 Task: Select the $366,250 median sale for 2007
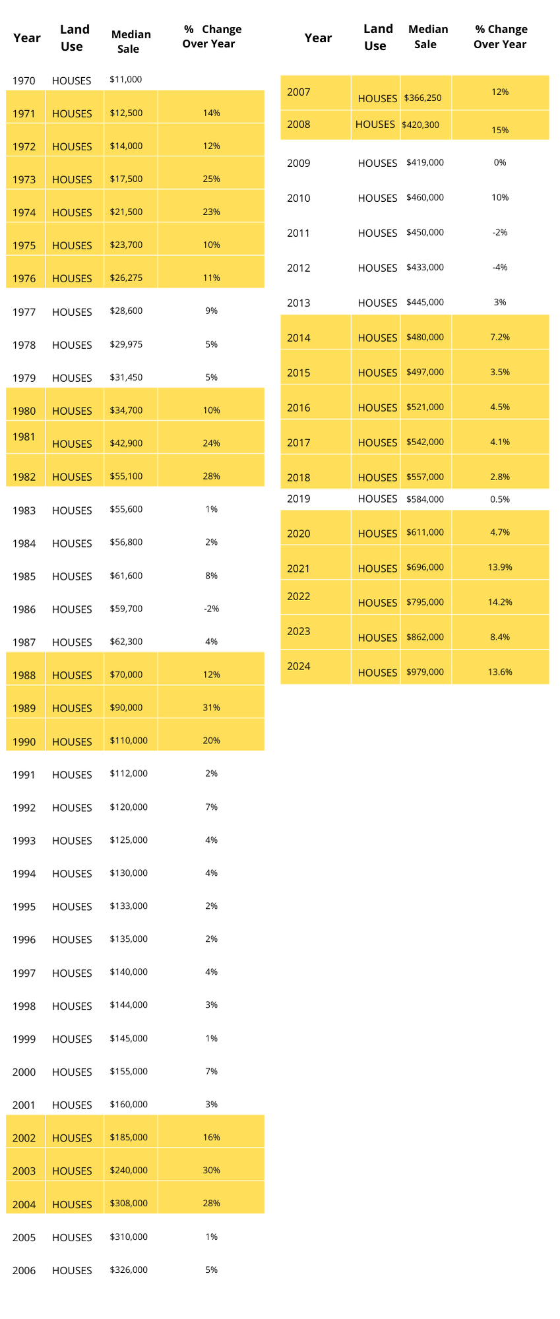tap(423, 98)
